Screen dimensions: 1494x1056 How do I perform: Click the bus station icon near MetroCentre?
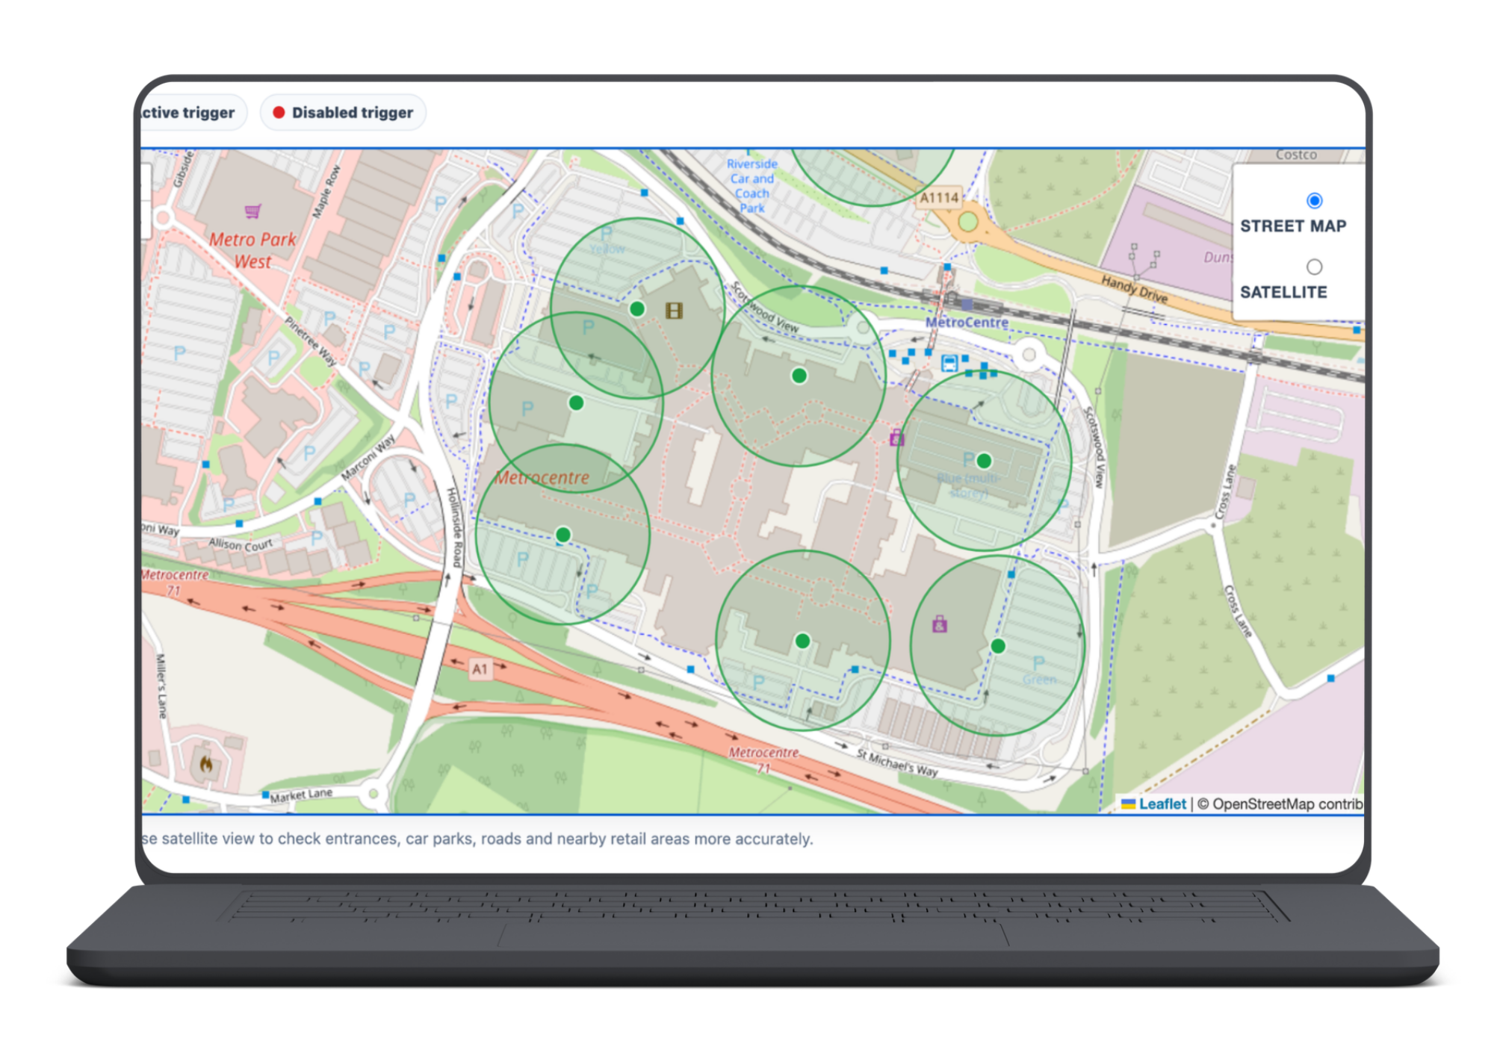coord(949,364)
